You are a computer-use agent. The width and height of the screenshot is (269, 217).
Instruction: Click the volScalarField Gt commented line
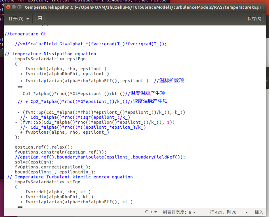point(90,44)
